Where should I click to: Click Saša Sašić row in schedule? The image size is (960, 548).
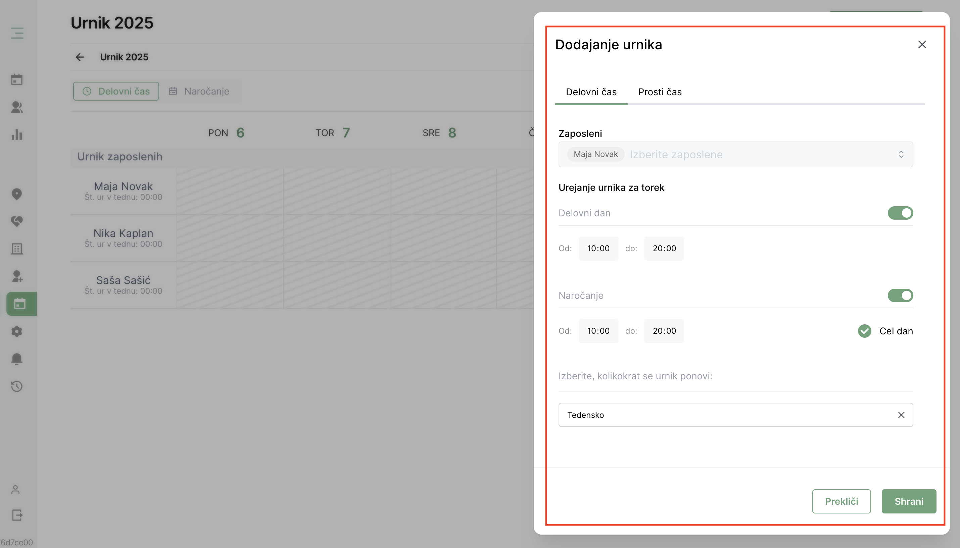click(123, 285)
